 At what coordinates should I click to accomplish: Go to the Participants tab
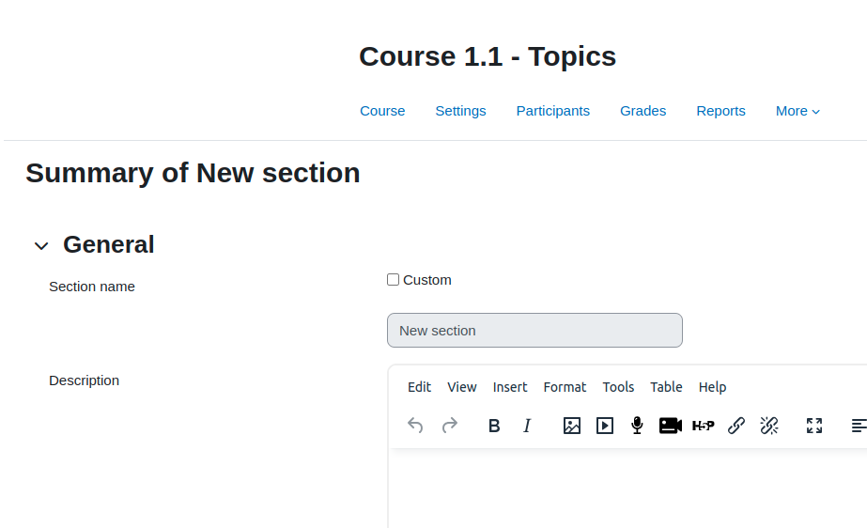tap(553, 111)
